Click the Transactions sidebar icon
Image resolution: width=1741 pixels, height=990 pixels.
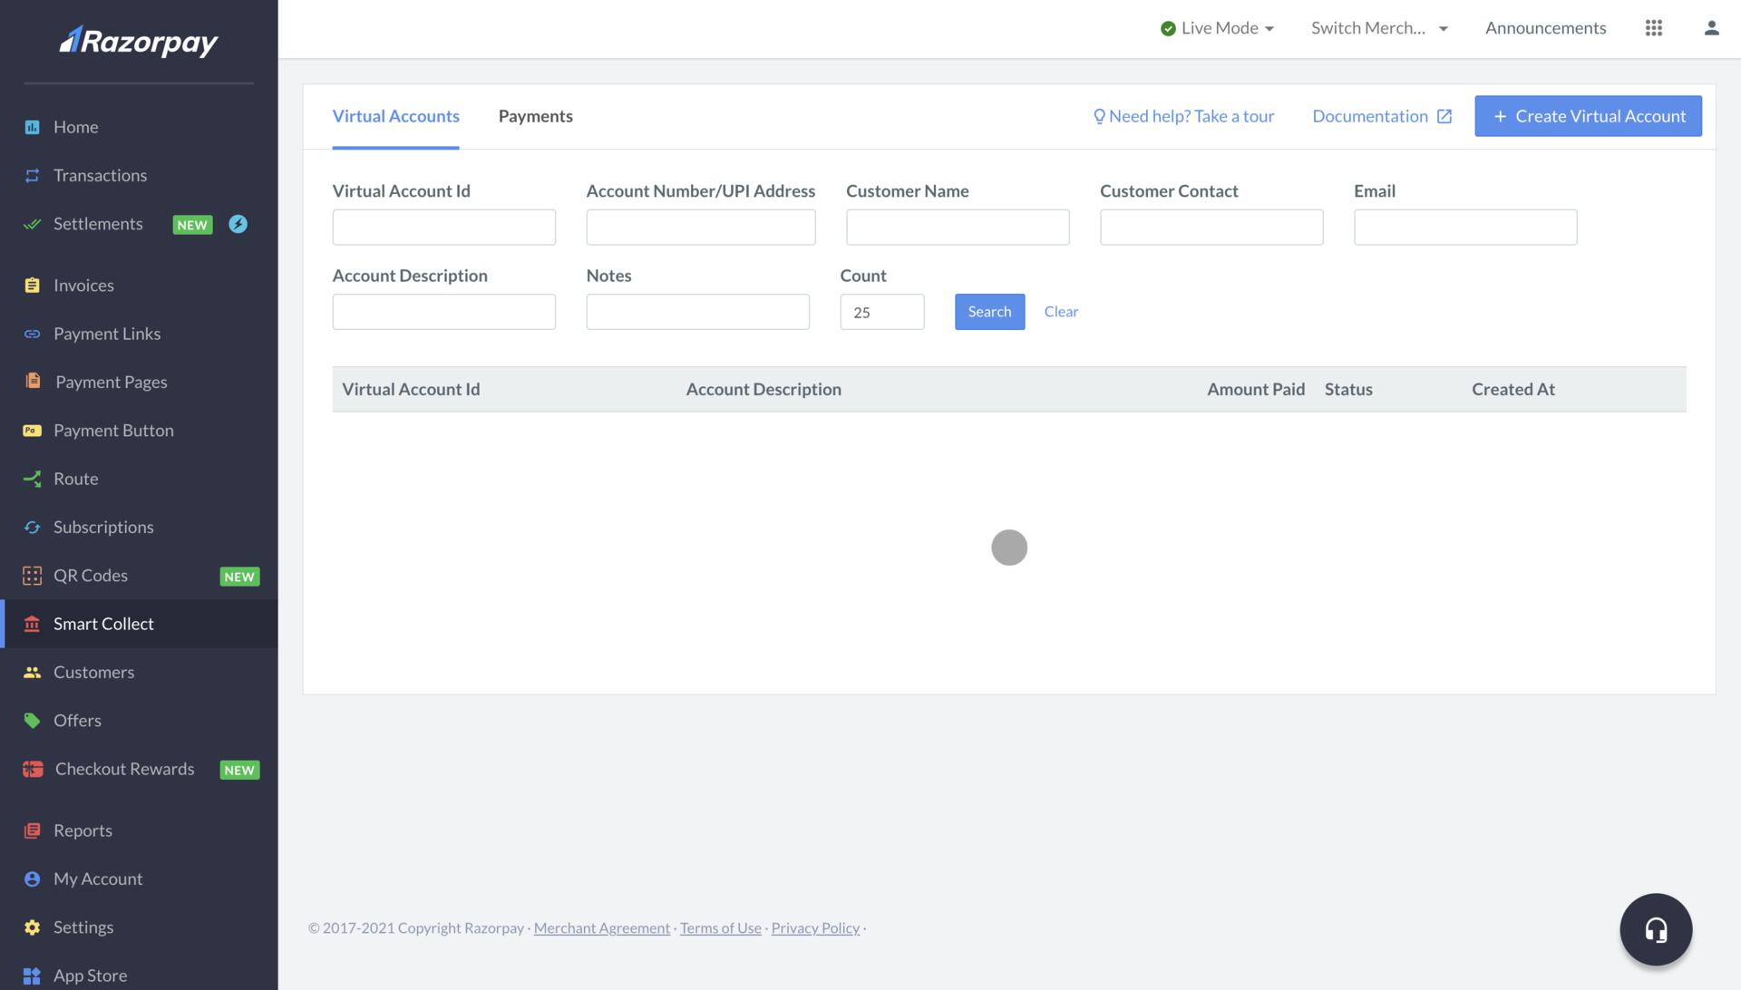click(32, 175)
